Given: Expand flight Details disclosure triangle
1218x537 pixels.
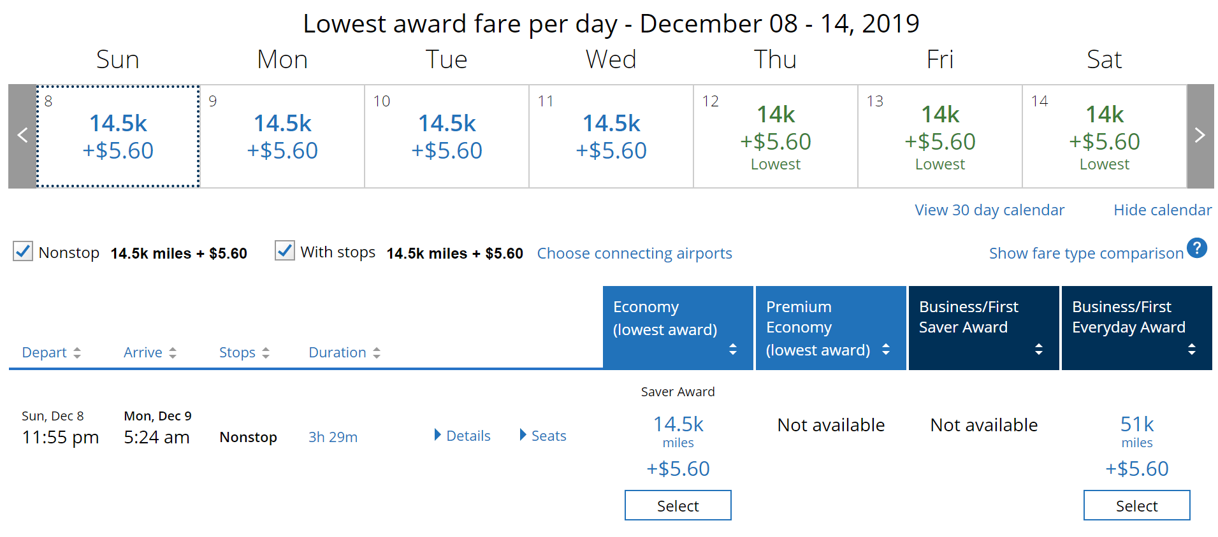Looking at the screenshot, I should (x=438, y=435).
